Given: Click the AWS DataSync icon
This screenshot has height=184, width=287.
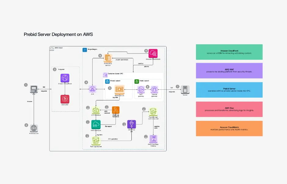Looking at the screenshot, I should pos(95,124).
